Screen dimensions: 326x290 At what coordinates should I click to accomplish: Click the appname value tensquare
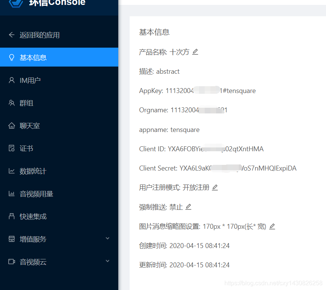(x=185, y=130)
